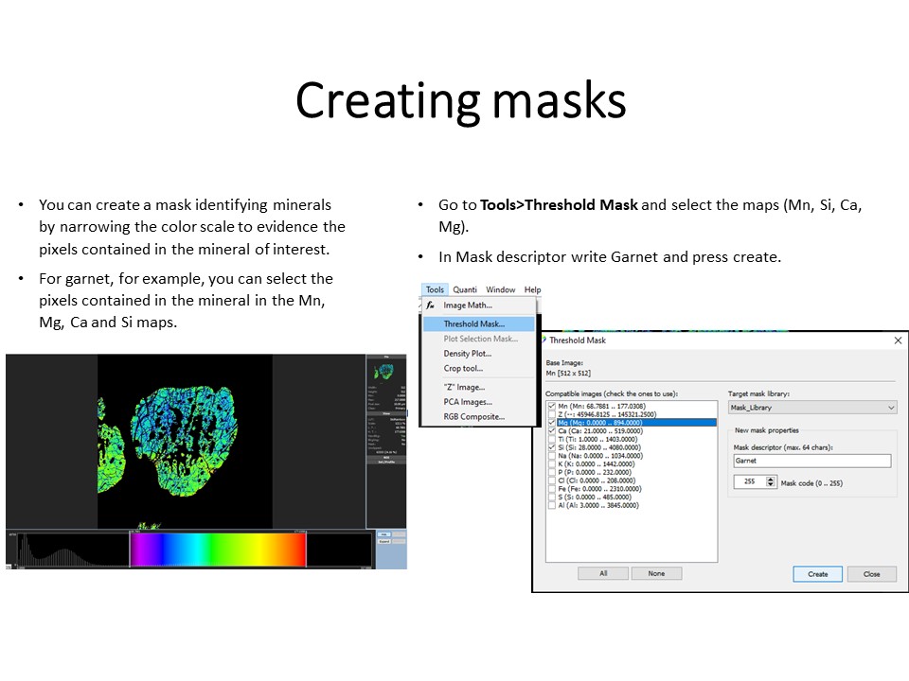
Task: Click the None button below image list
Action: 656,573
